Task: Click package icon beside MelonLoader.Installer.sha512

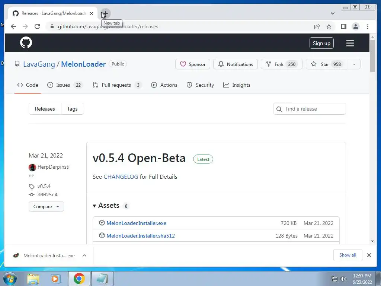Action: [x=102, y=235]
